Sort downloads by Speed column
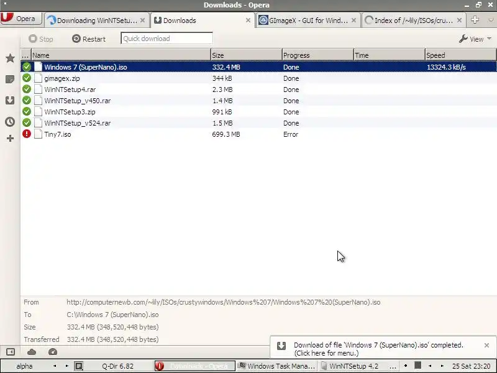The image size is (497, 373). coord(460,55)
